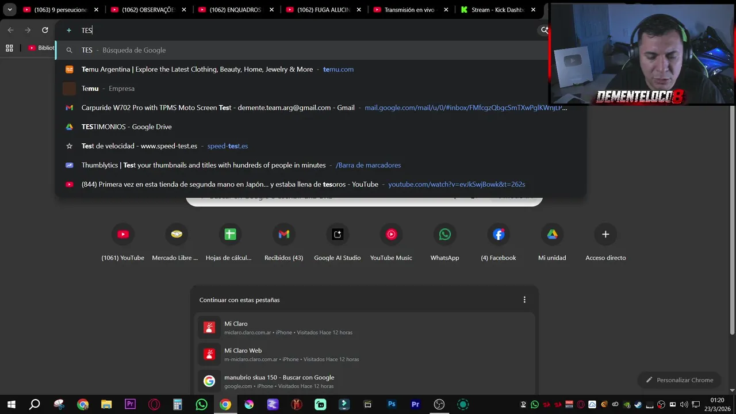The image size is (736, 414).
Task: Open the (4) Facebook shortcut
Action: [x=499, y=242]
